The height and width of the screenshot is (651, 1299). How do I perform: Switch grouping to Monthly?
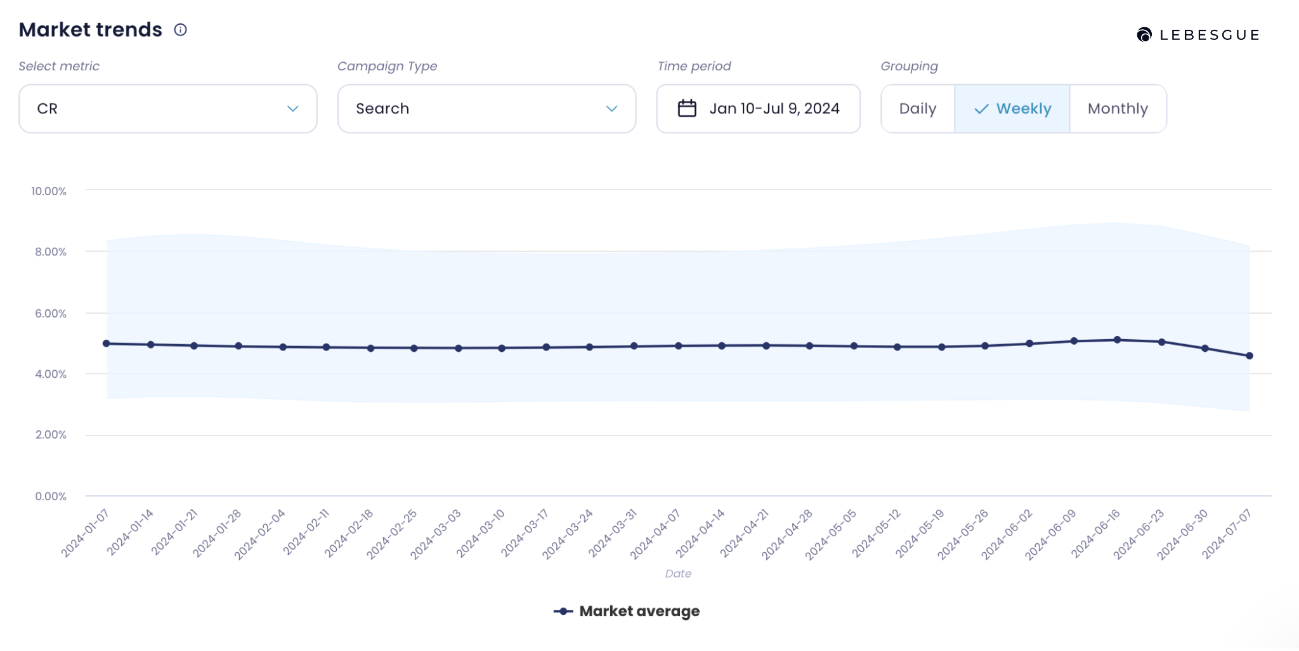[1118, 109]
